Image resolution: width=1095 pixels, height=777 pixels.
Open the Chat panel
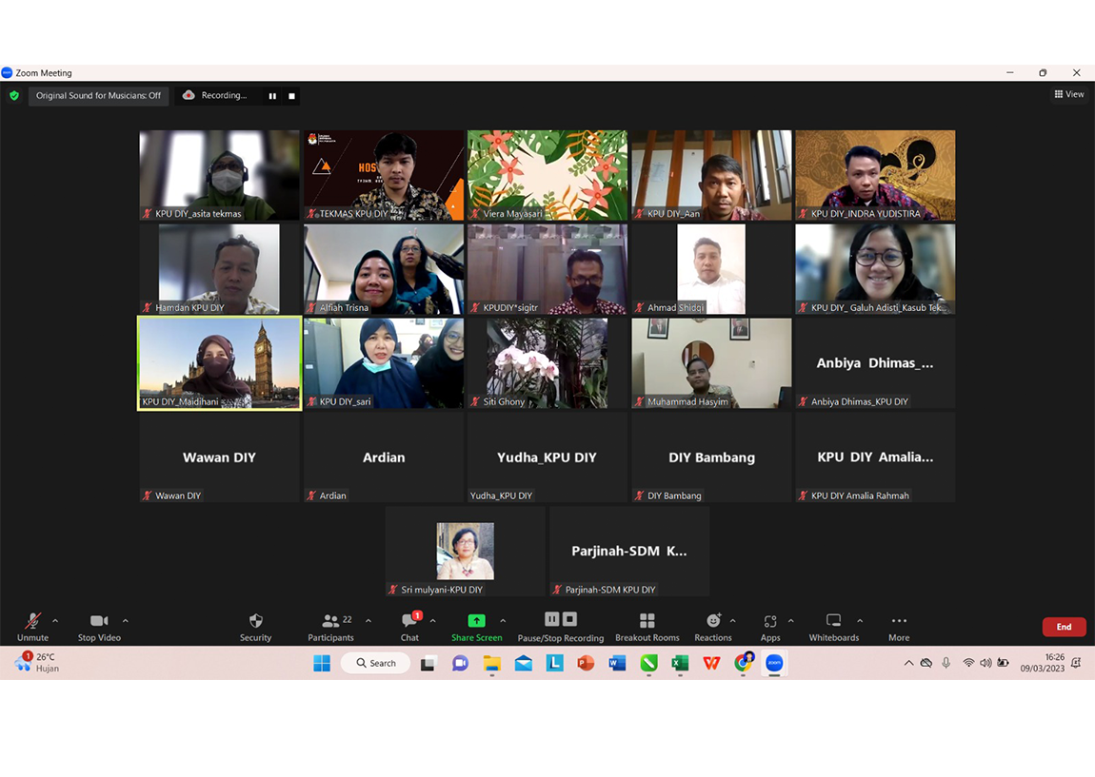(x=409, y=621)
